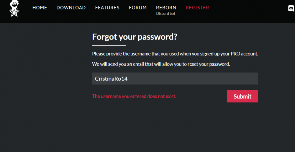The height and width of the screenshot is (152, 295).
Task: Open the red REGISTER link
Action: click(197, 8)
